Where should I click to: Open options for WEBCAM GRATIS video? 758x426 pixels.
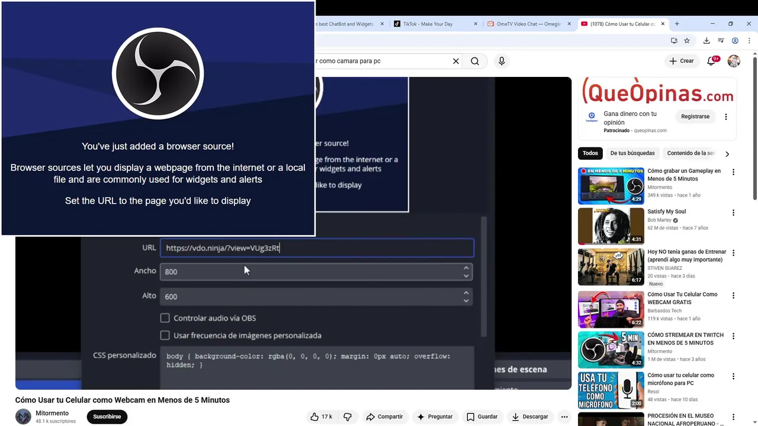point(733,295)
